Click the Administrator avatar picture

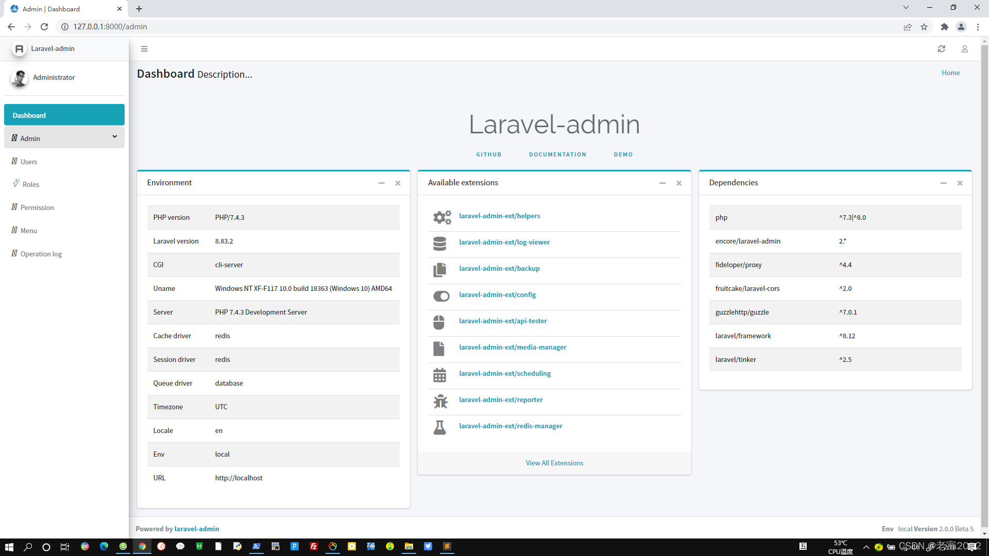[20, 78]
